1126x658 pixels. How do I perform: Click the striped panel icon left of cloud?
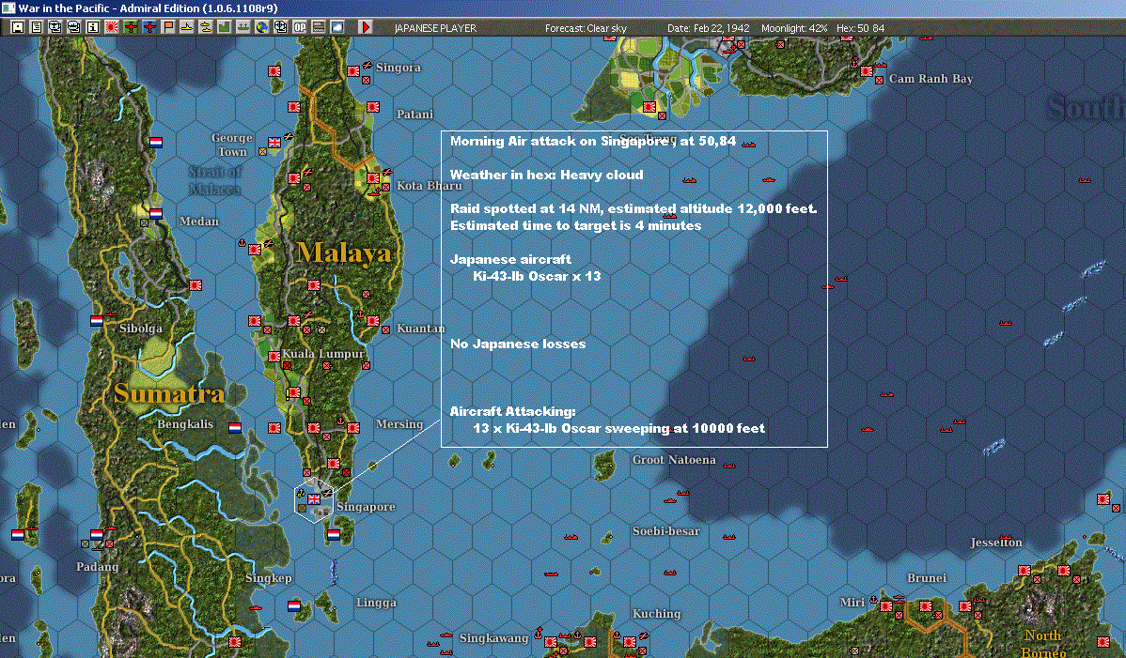point(318,27)
